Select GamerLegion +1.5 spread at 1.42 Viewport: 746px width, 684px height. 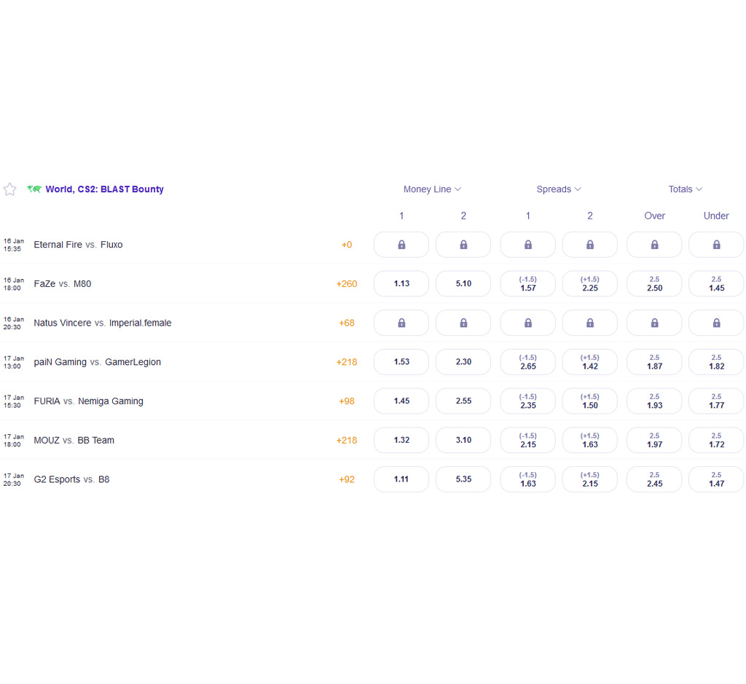click(x=589, y=362)
